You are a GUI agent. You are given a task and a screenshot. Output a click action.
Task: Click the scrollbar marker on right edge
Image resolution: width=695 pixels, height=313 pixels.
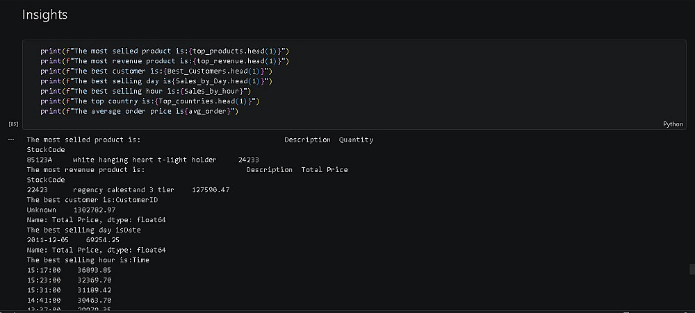(x=692, y=269)
